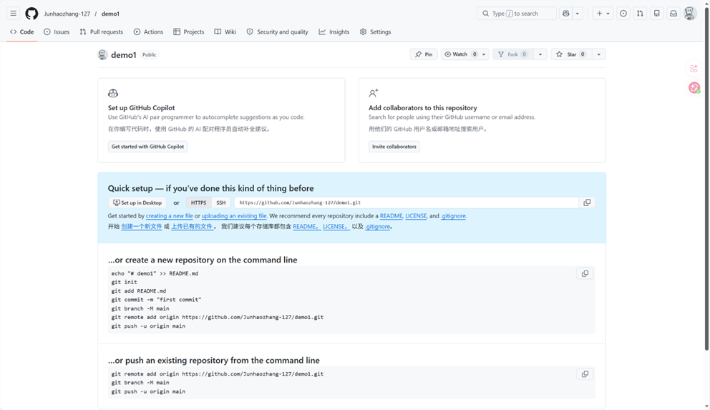Click the upper extension icon on right edge
710x410 pixels.
coord(694,69)
